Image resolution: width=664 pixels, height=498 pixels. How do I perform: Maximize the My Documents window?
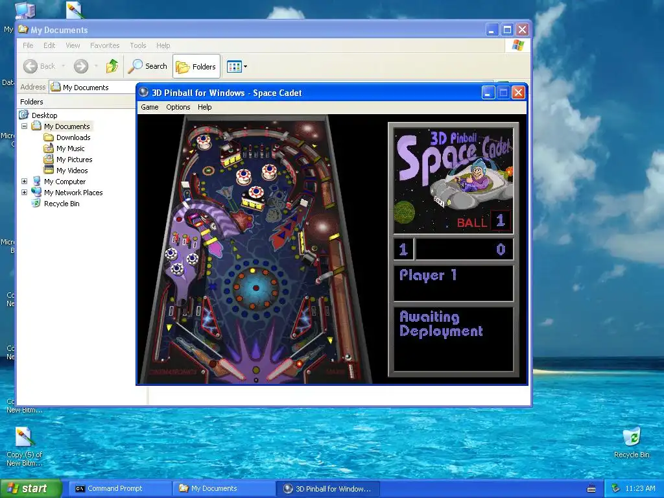click(x=507, y=30)
